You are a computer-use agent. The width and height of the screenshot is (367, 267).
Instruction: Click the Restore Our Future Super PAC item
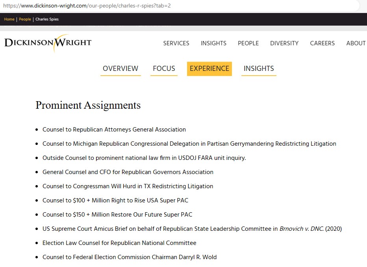(117, 215)
